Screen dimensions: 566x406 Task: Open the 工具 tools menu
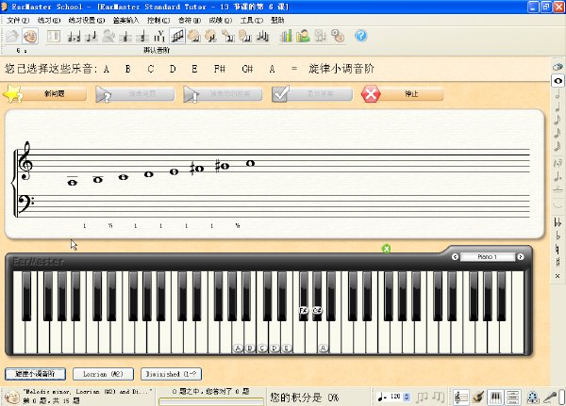(252, 20)
